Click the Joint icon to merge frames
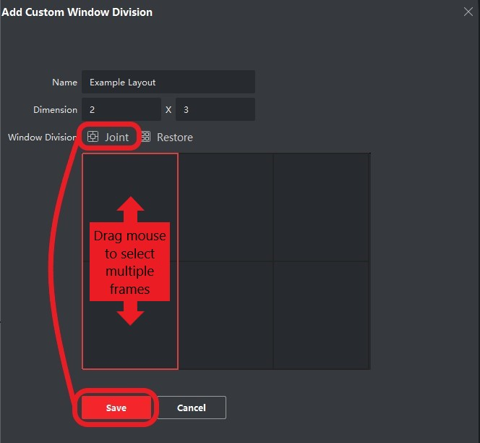The image size is (480, 443). coord(93,137)
